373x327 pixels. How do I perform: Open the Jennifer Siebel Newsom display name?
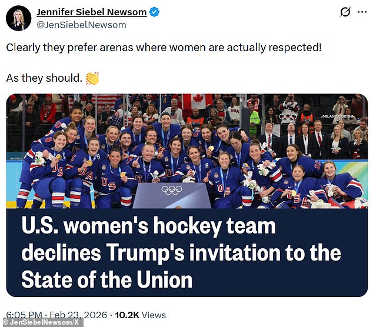point(91,12)
